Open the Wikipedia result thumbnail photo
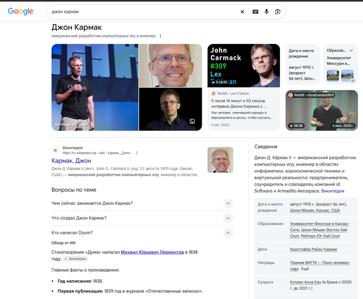363x299 pixels. [x=220, y=160]
